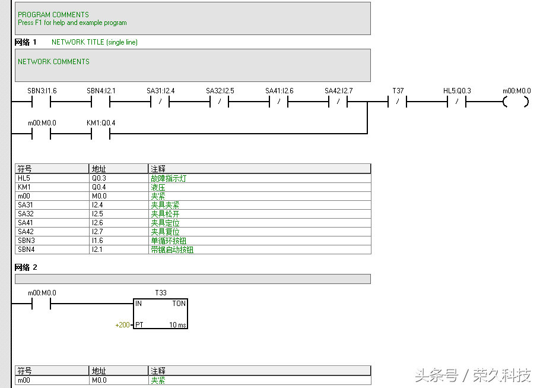Select the T33 TON timer block
Image resolution: width=540 pixels, height=388 pixels.
tap(160, 314)
